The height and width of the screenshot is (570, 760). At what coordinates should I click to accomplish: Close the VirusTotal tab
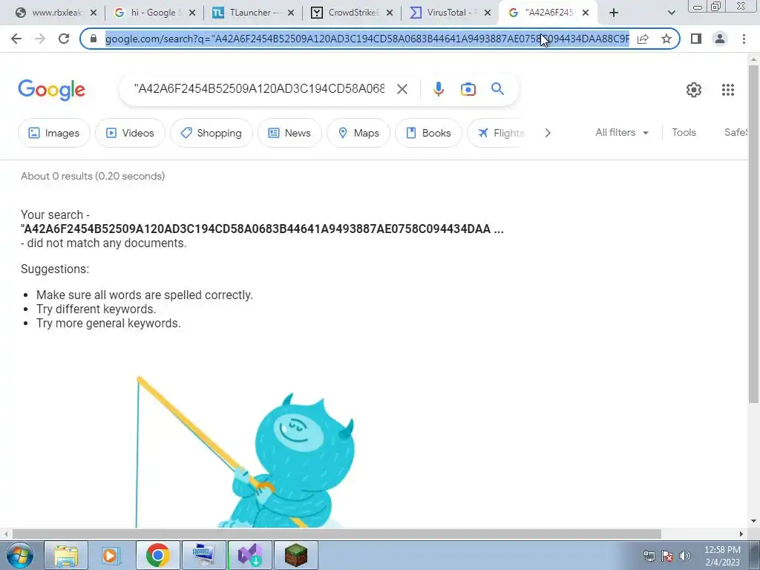point(488,13)
